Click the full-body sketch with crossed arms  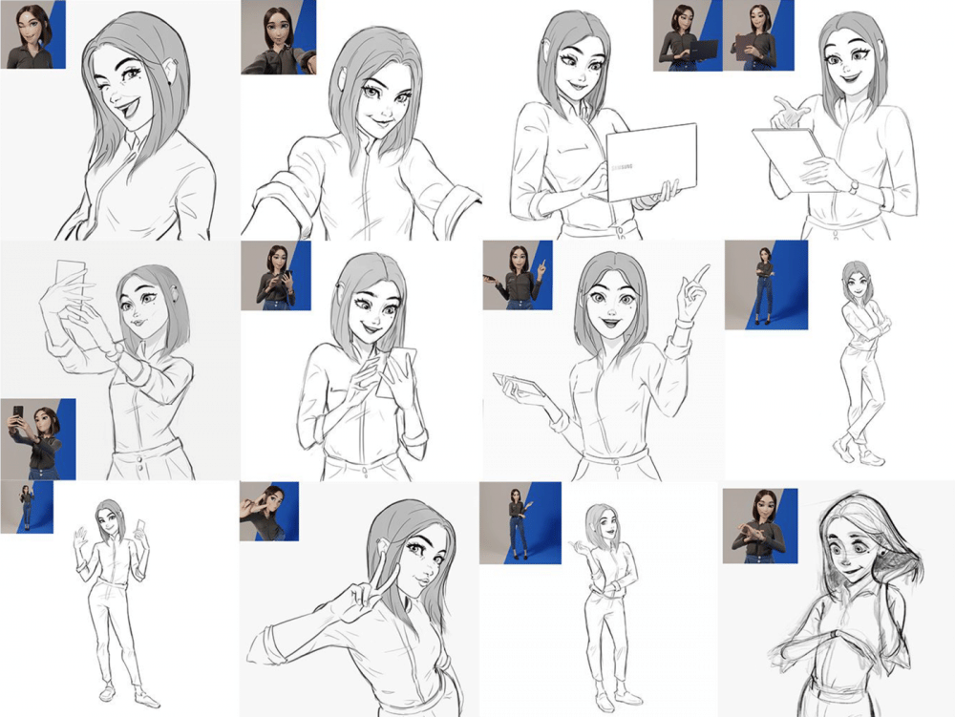(x=859, y=363)
